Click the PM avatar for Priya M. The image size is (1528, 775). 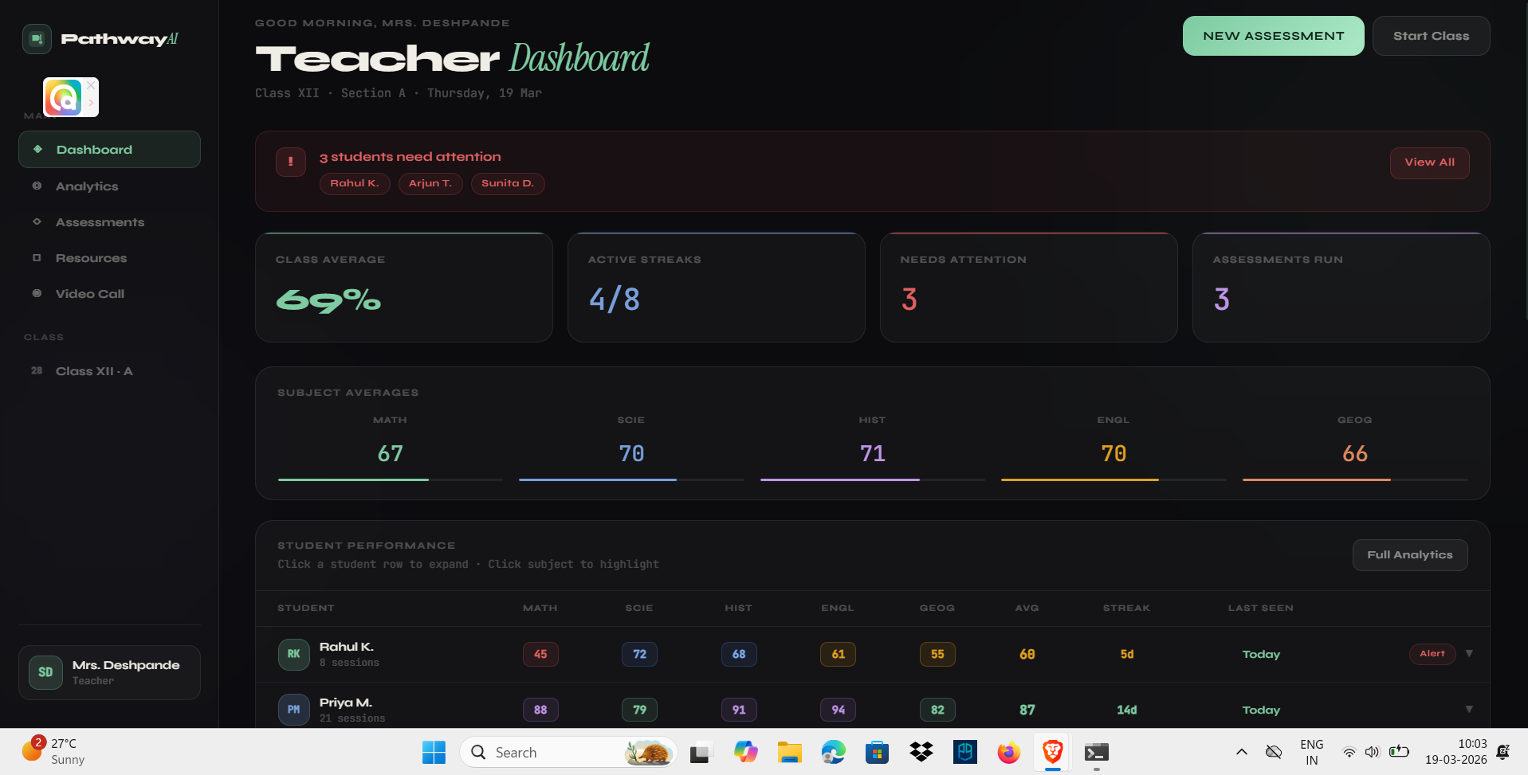point(293,710)
